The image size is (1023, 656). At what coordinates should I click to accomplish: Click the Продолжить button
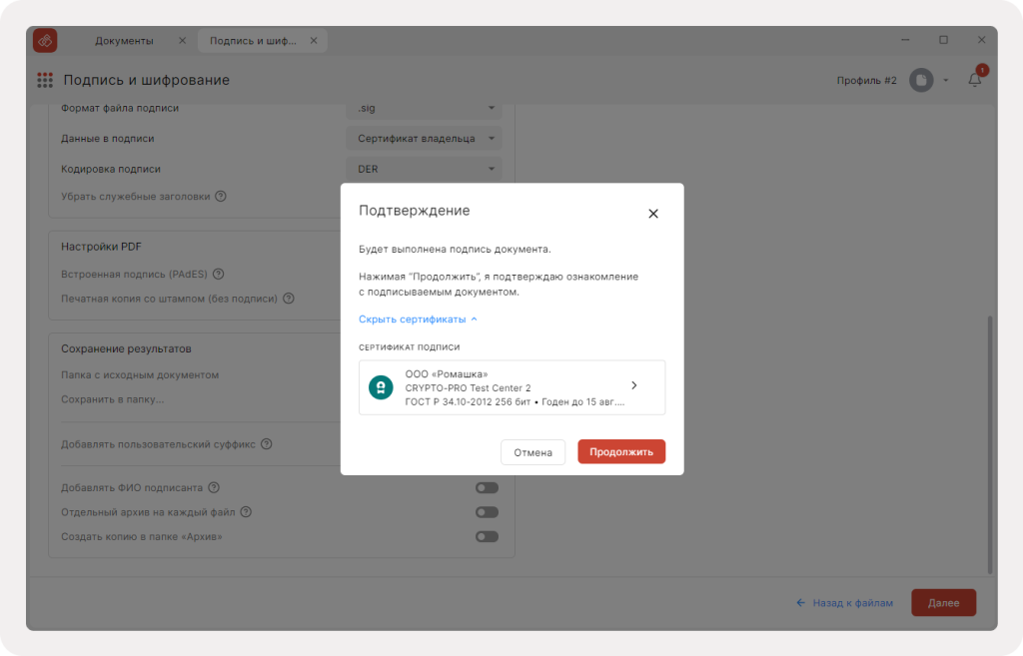coord(621,452)
